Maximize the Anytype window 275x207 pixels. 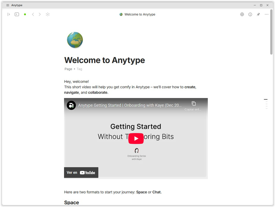261,5
